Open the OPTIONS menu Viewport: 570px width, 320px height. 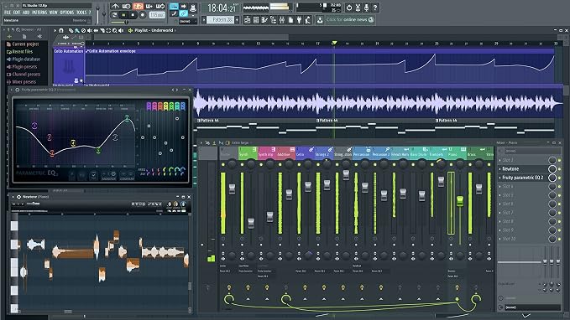click(x=67, y=13)
